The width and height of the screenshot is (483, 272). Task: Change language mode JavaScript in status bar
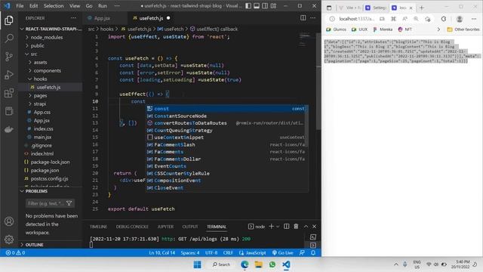(x=253, y=252)
